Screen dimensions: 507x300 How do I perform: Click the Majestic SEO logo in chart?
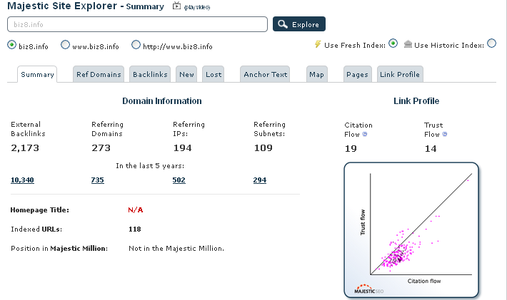368,289
